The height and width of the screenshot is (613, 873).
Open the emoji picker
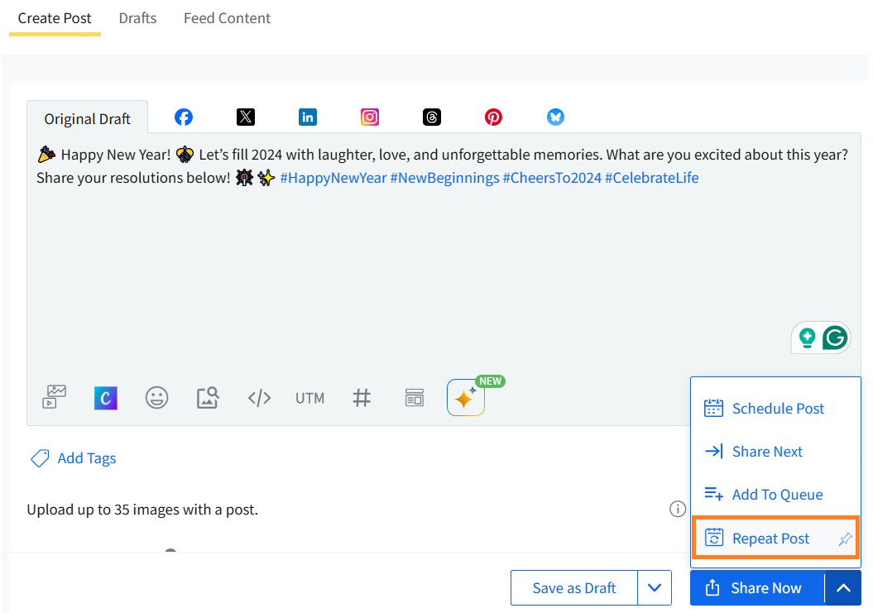point(156,398)
